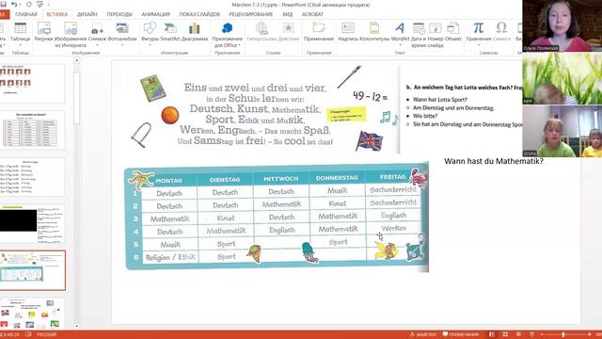Open the ГЛАВНАЯ ribbon tab
Image resolution: width=602 pixels, height=339 pixels.
point(26,14)
